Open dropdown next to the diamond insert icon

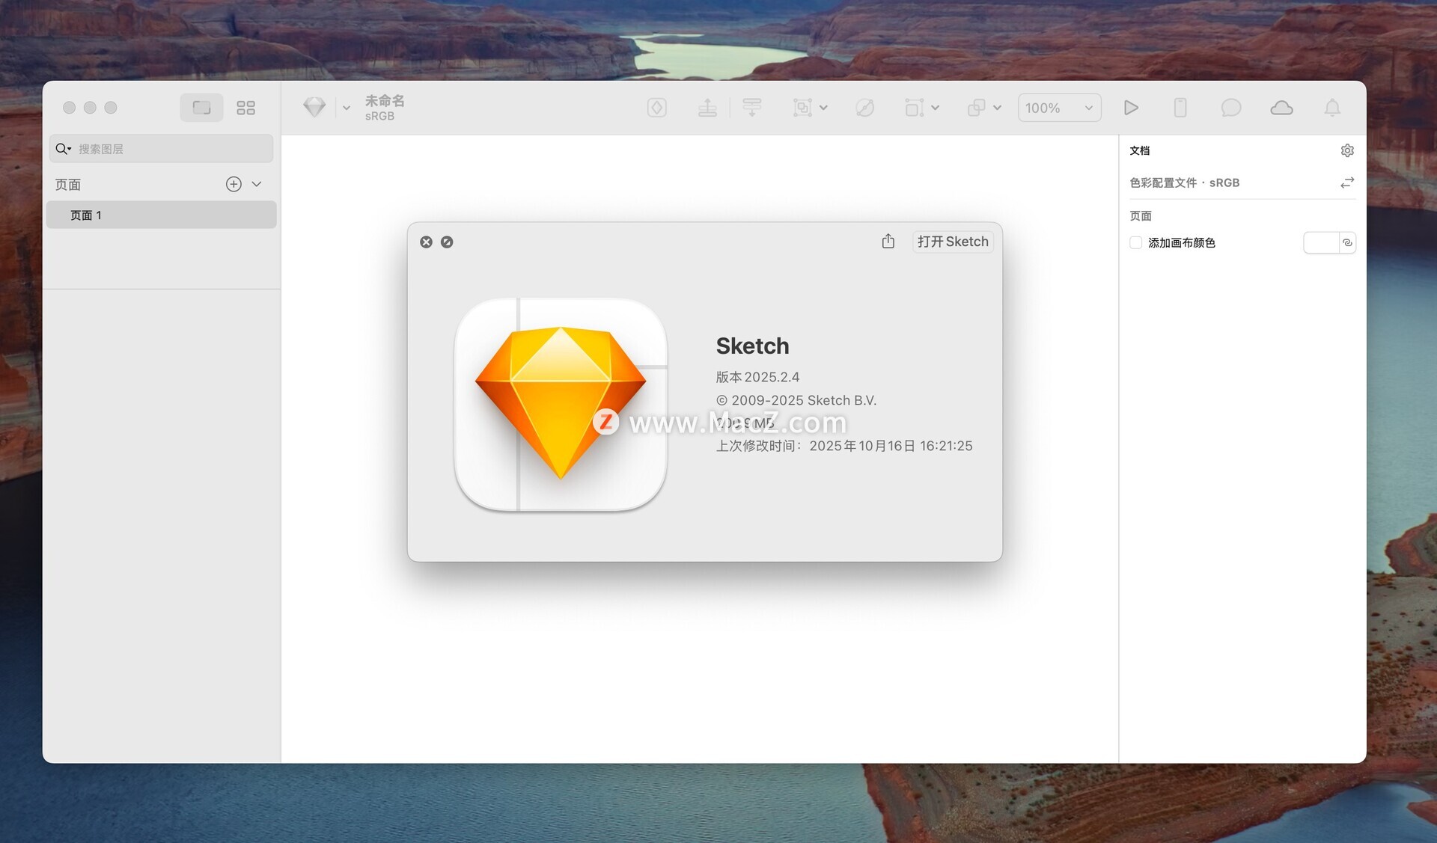347,108
